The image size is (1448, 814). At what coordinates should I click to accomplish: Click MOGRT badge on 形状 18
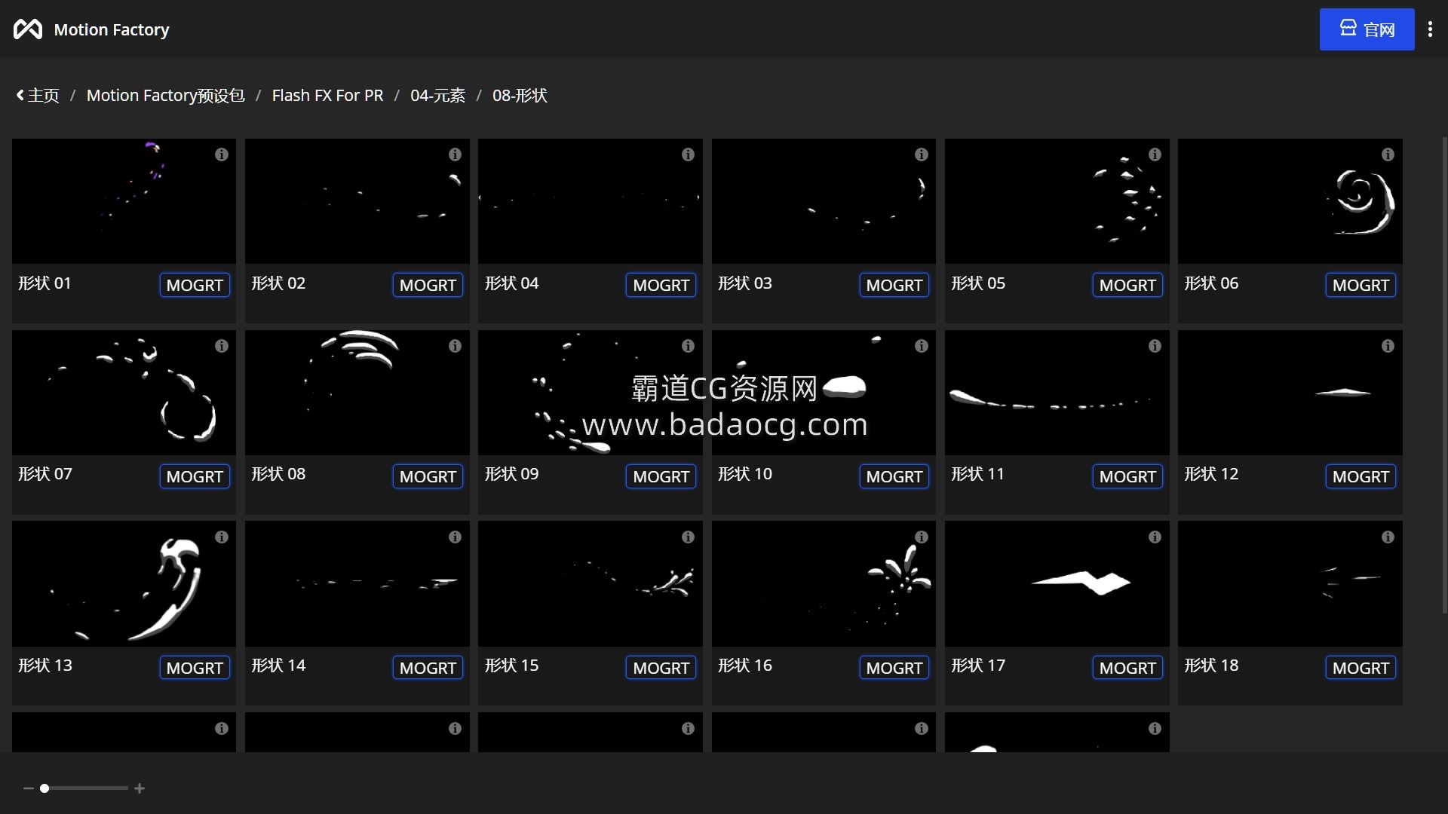click(x=1361, y=668)
